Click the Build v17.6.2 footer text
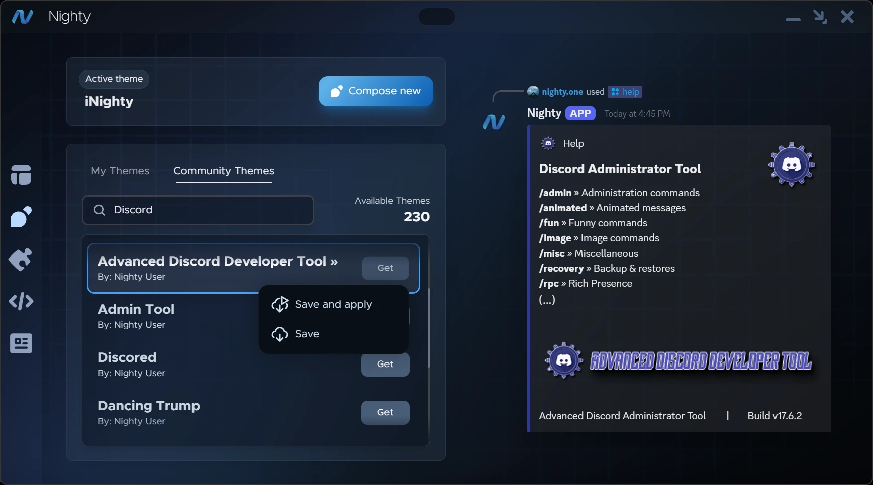873x485 pixels. coord(774,416)
